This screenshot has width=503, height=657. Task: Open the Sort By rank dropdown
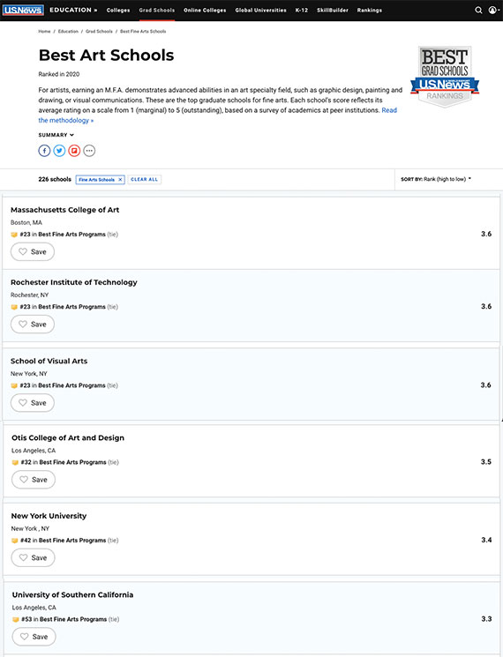[436, 179]
